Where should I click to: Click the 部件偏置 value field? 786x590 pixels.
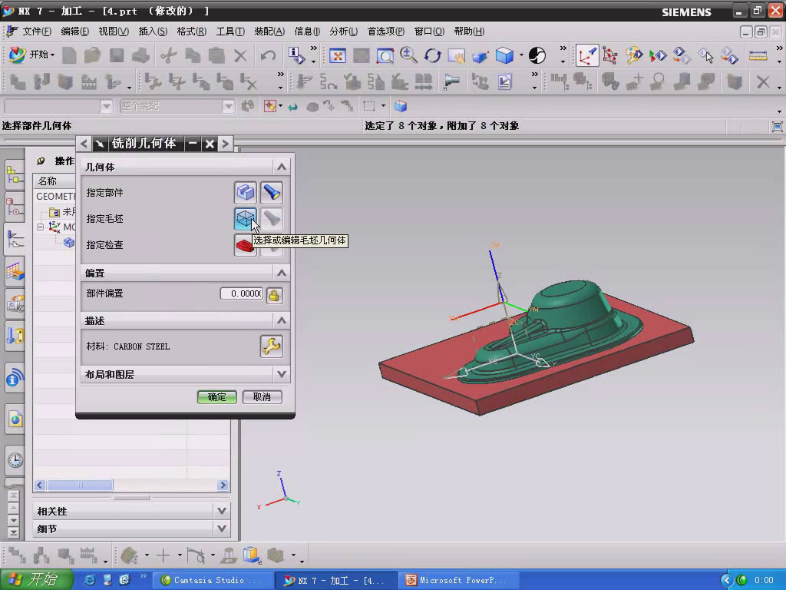pos(242,293)
